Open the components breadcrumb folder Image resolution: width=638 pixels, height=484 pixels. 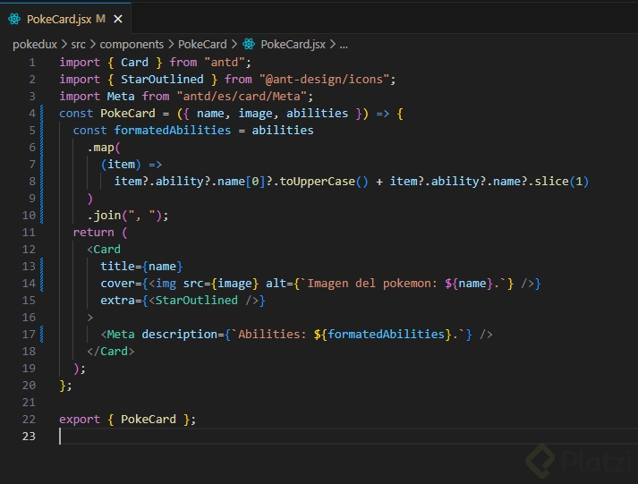point(132,45)
